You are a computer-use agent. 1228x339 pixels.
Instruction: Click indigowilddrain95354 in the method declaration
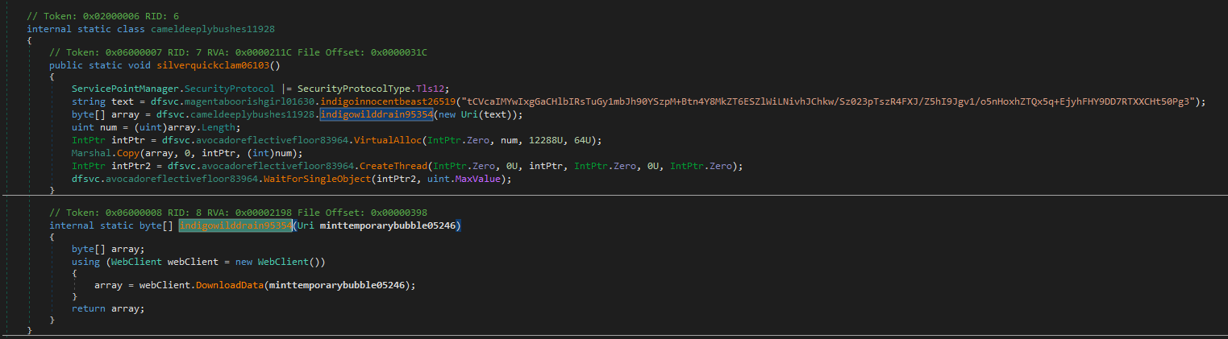point(235,226)
